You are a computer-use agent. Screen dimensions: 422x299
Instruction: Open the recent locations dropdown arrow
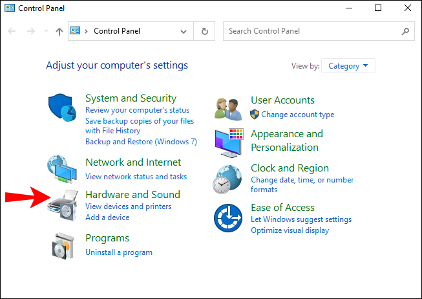(x=45, y=31)
